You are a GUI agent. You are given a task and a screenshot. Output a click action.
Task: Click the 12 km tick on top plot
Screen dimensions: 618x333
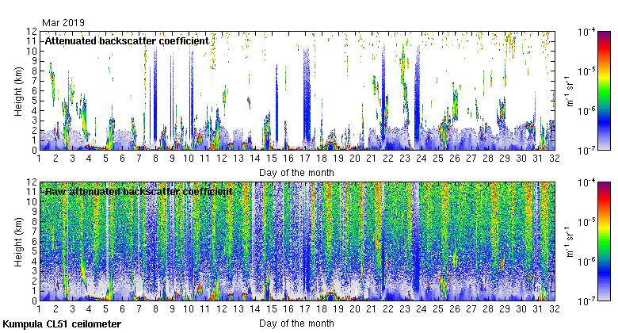tap(30, 31)
